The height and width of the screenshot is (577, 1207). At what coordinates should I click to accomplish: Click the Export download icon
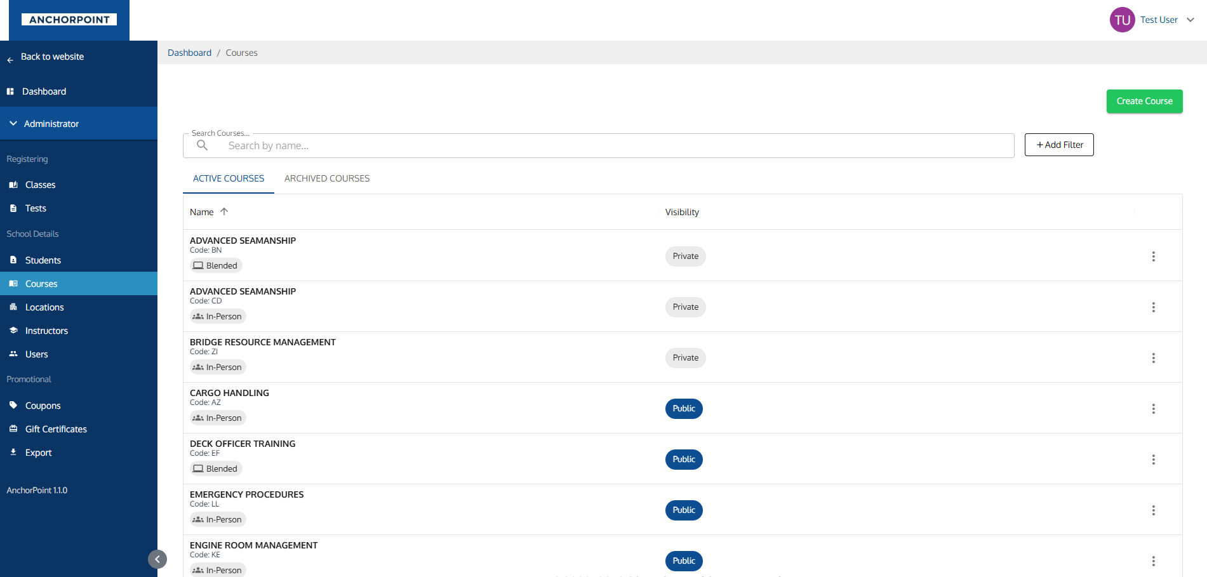point(13,452)
